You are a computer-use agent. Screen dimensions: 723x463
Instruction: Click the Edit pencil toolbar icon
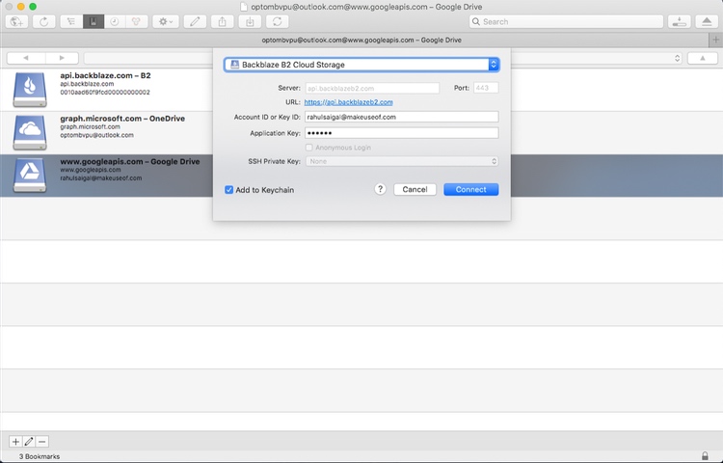click(195, 21)
